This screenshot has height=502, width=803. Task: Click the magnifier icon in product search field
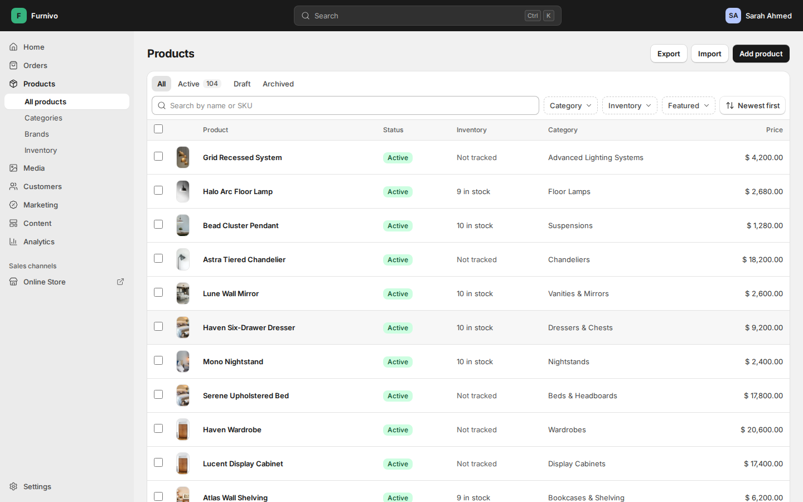162,105
